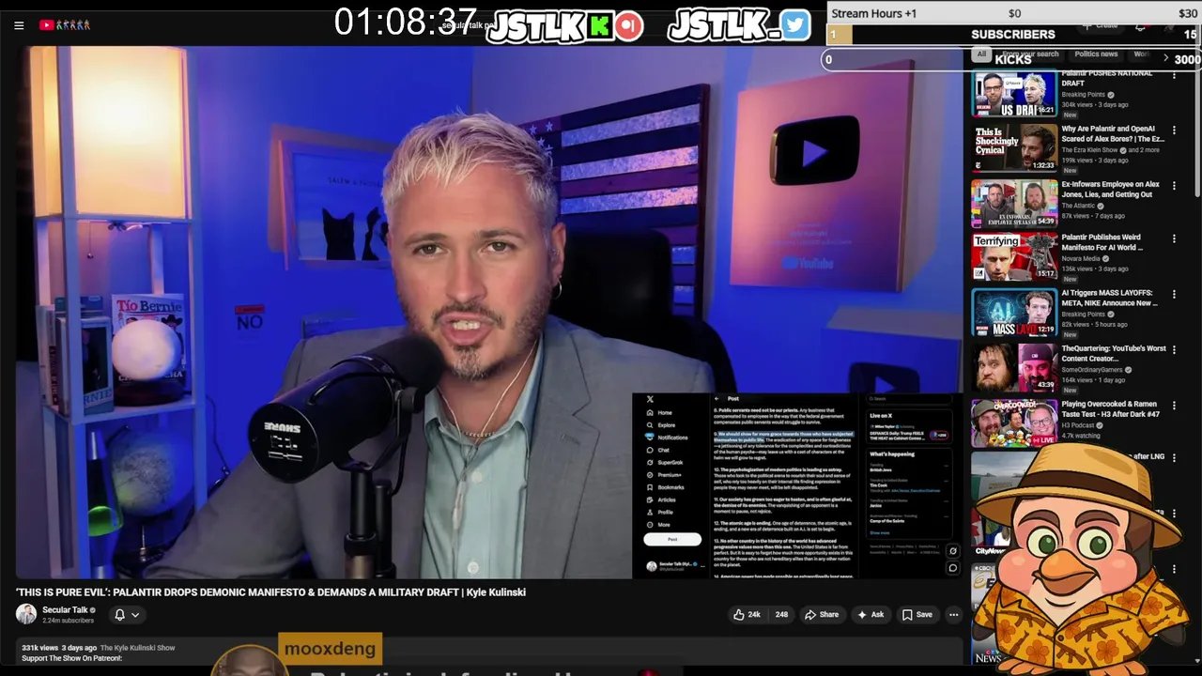Viewport: 1202px width, 676px height.
Task: Open Bookmarks in the X sidebar
Action: [665, 487]
